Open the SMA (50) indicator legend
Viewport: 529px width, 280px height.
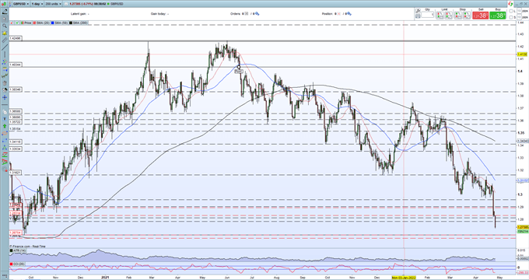click(x=59, y=23)
